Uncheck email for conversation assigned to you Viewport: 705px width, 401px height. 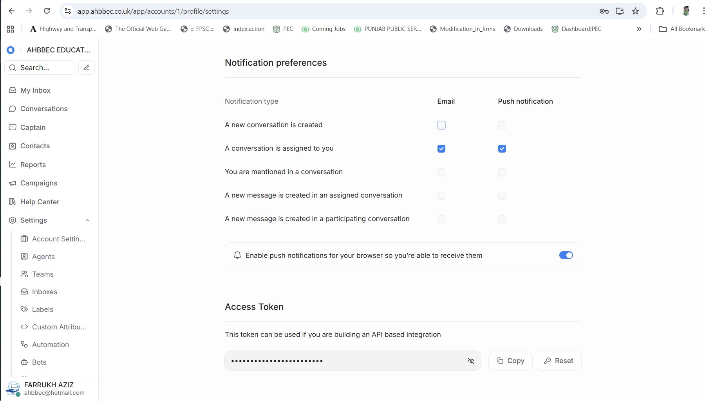pyautogui.click(x=441, y=149)
